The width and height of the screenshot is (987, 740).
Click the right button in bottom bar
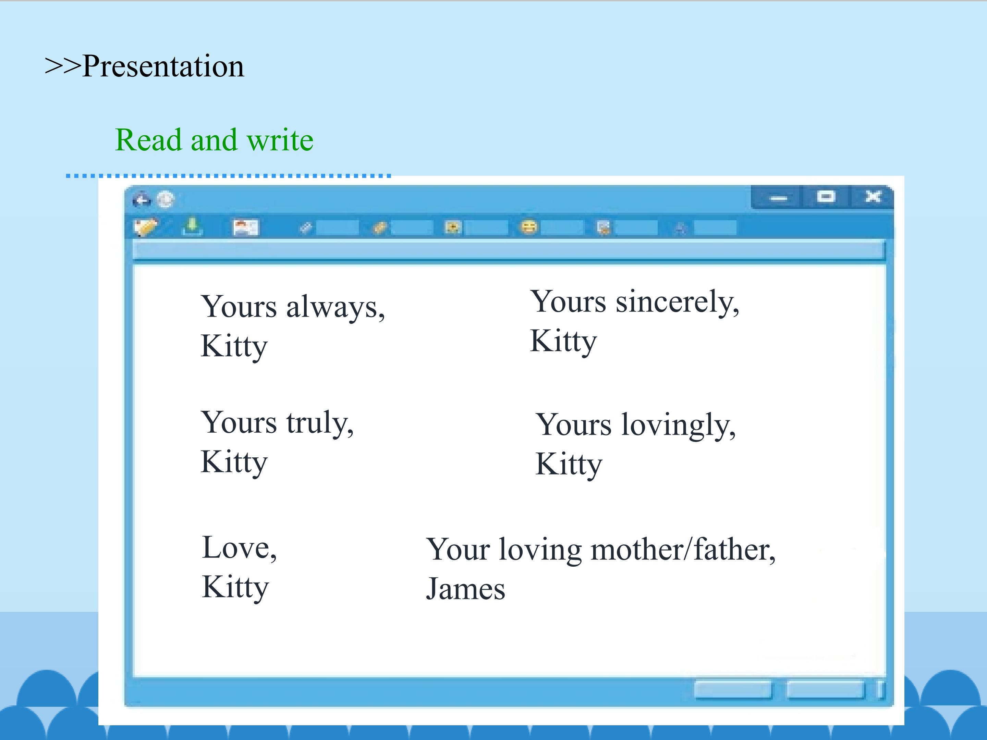[825, 690]
